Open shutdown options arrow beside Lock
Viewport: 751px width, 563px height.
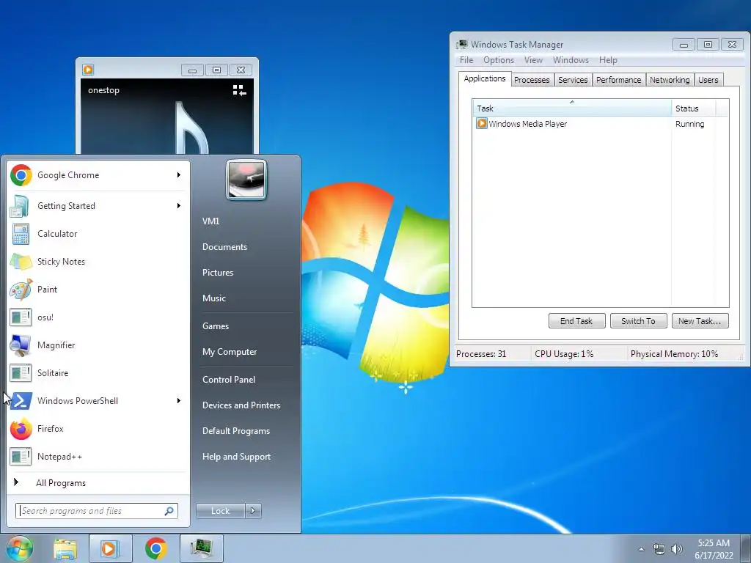tap(253, 511)
